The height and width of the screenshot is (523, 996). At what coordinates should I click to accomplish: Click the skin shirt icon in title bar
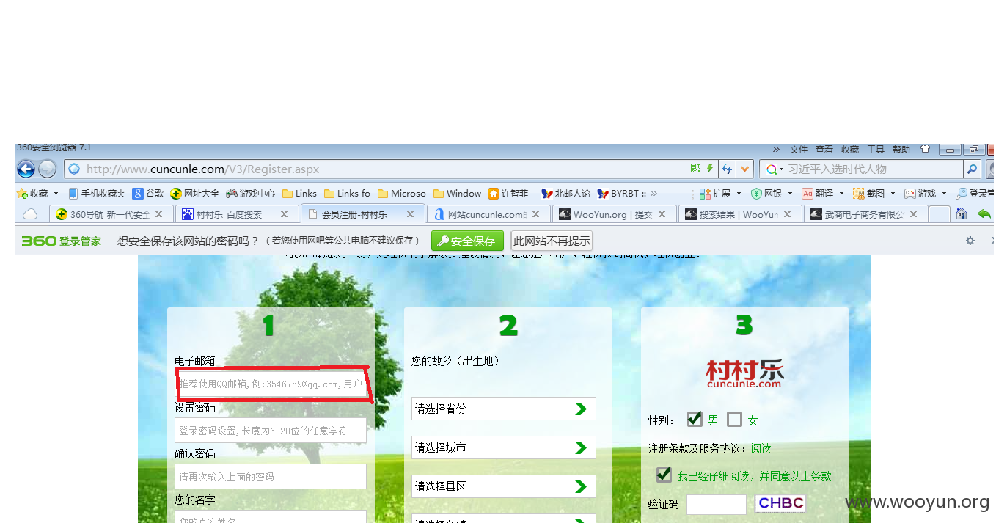(925, 148)
